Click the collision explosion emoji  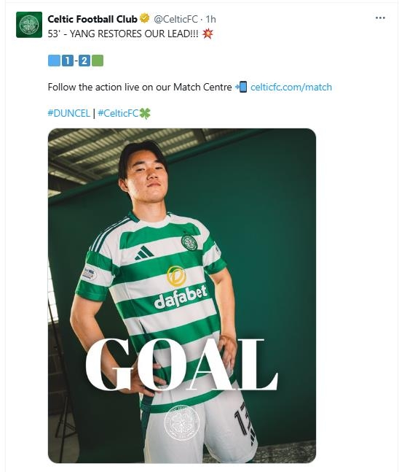tap(208, 34)
